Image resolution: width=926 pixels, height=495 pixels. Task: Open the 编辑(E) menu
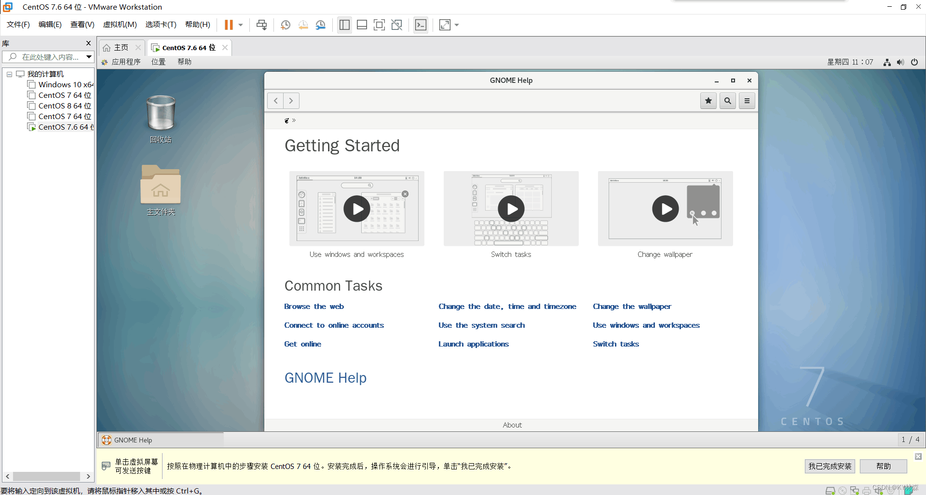[x=50, y=25]
